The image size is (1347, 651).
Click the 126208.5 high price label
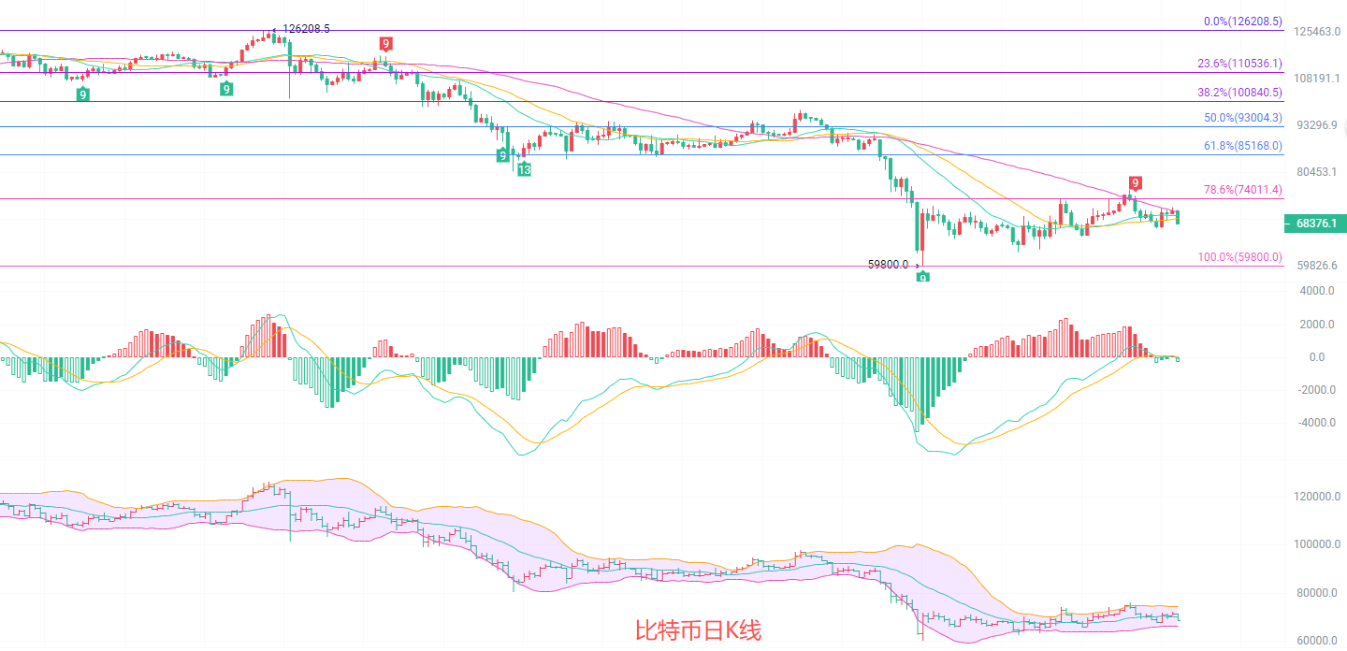tap(306, 29)
